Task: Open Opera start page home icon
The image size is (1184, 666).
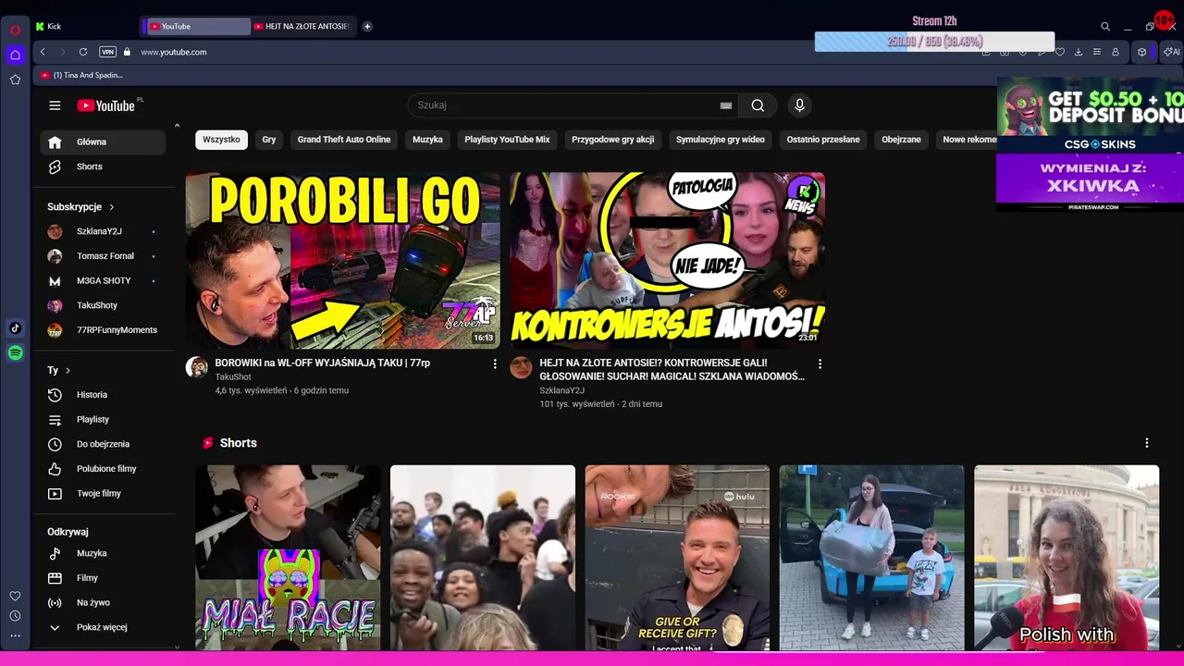Action: click(x=15, y=55)
